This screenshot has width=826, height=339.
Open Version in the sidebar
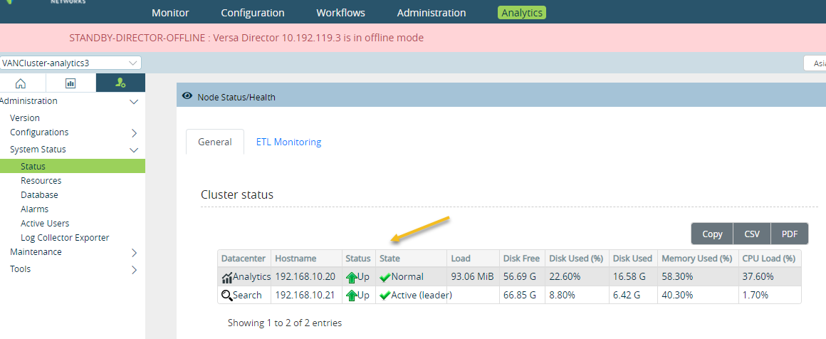pos(25,118)
